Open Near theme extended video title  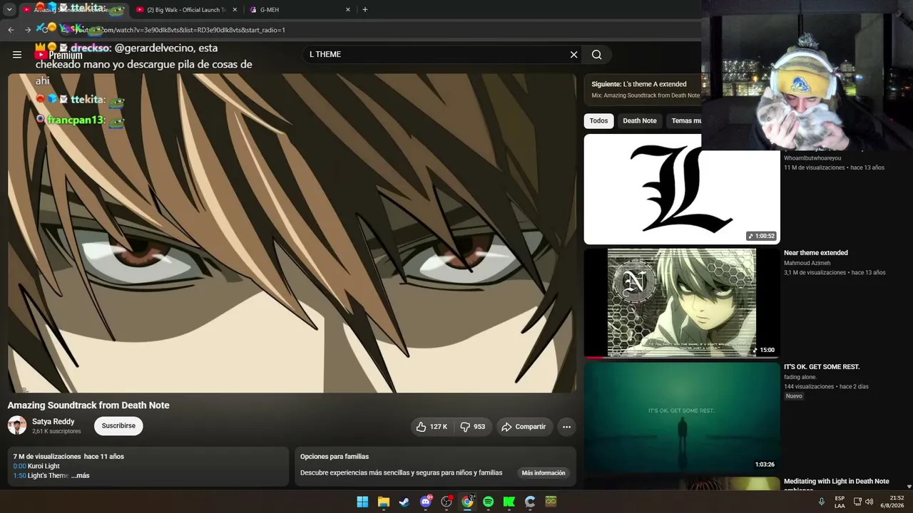[x=816, y=253]
